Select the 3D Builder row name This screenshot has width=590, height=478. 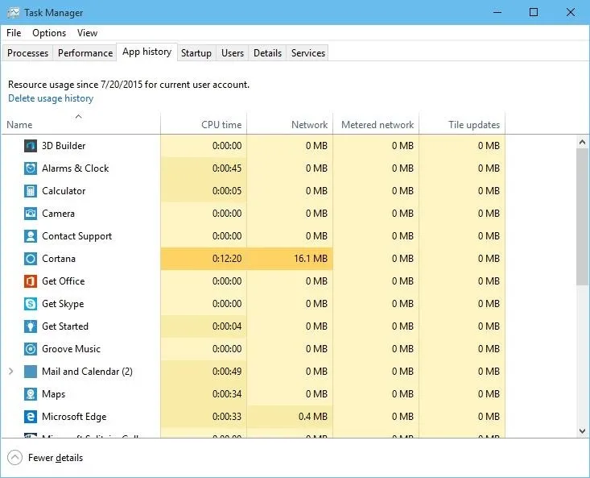pyautogui.click(x=64, y=146)
